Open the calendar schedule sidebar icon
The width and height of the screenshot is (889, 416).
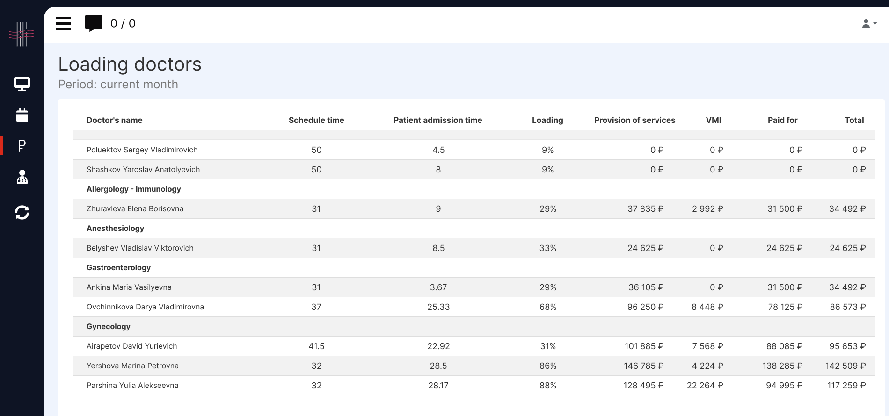(22, 115)
